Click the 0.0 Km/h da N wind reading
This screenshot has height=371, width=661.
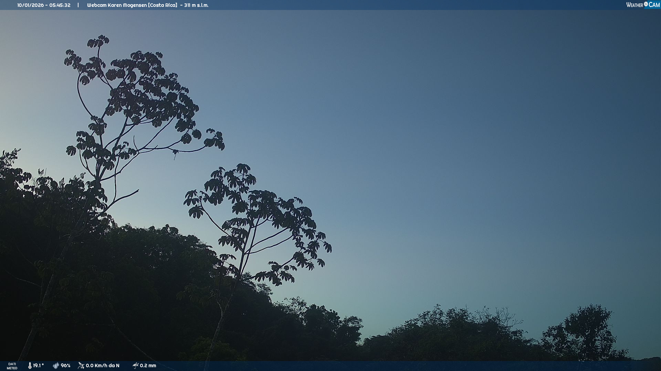tap(103, 366)
